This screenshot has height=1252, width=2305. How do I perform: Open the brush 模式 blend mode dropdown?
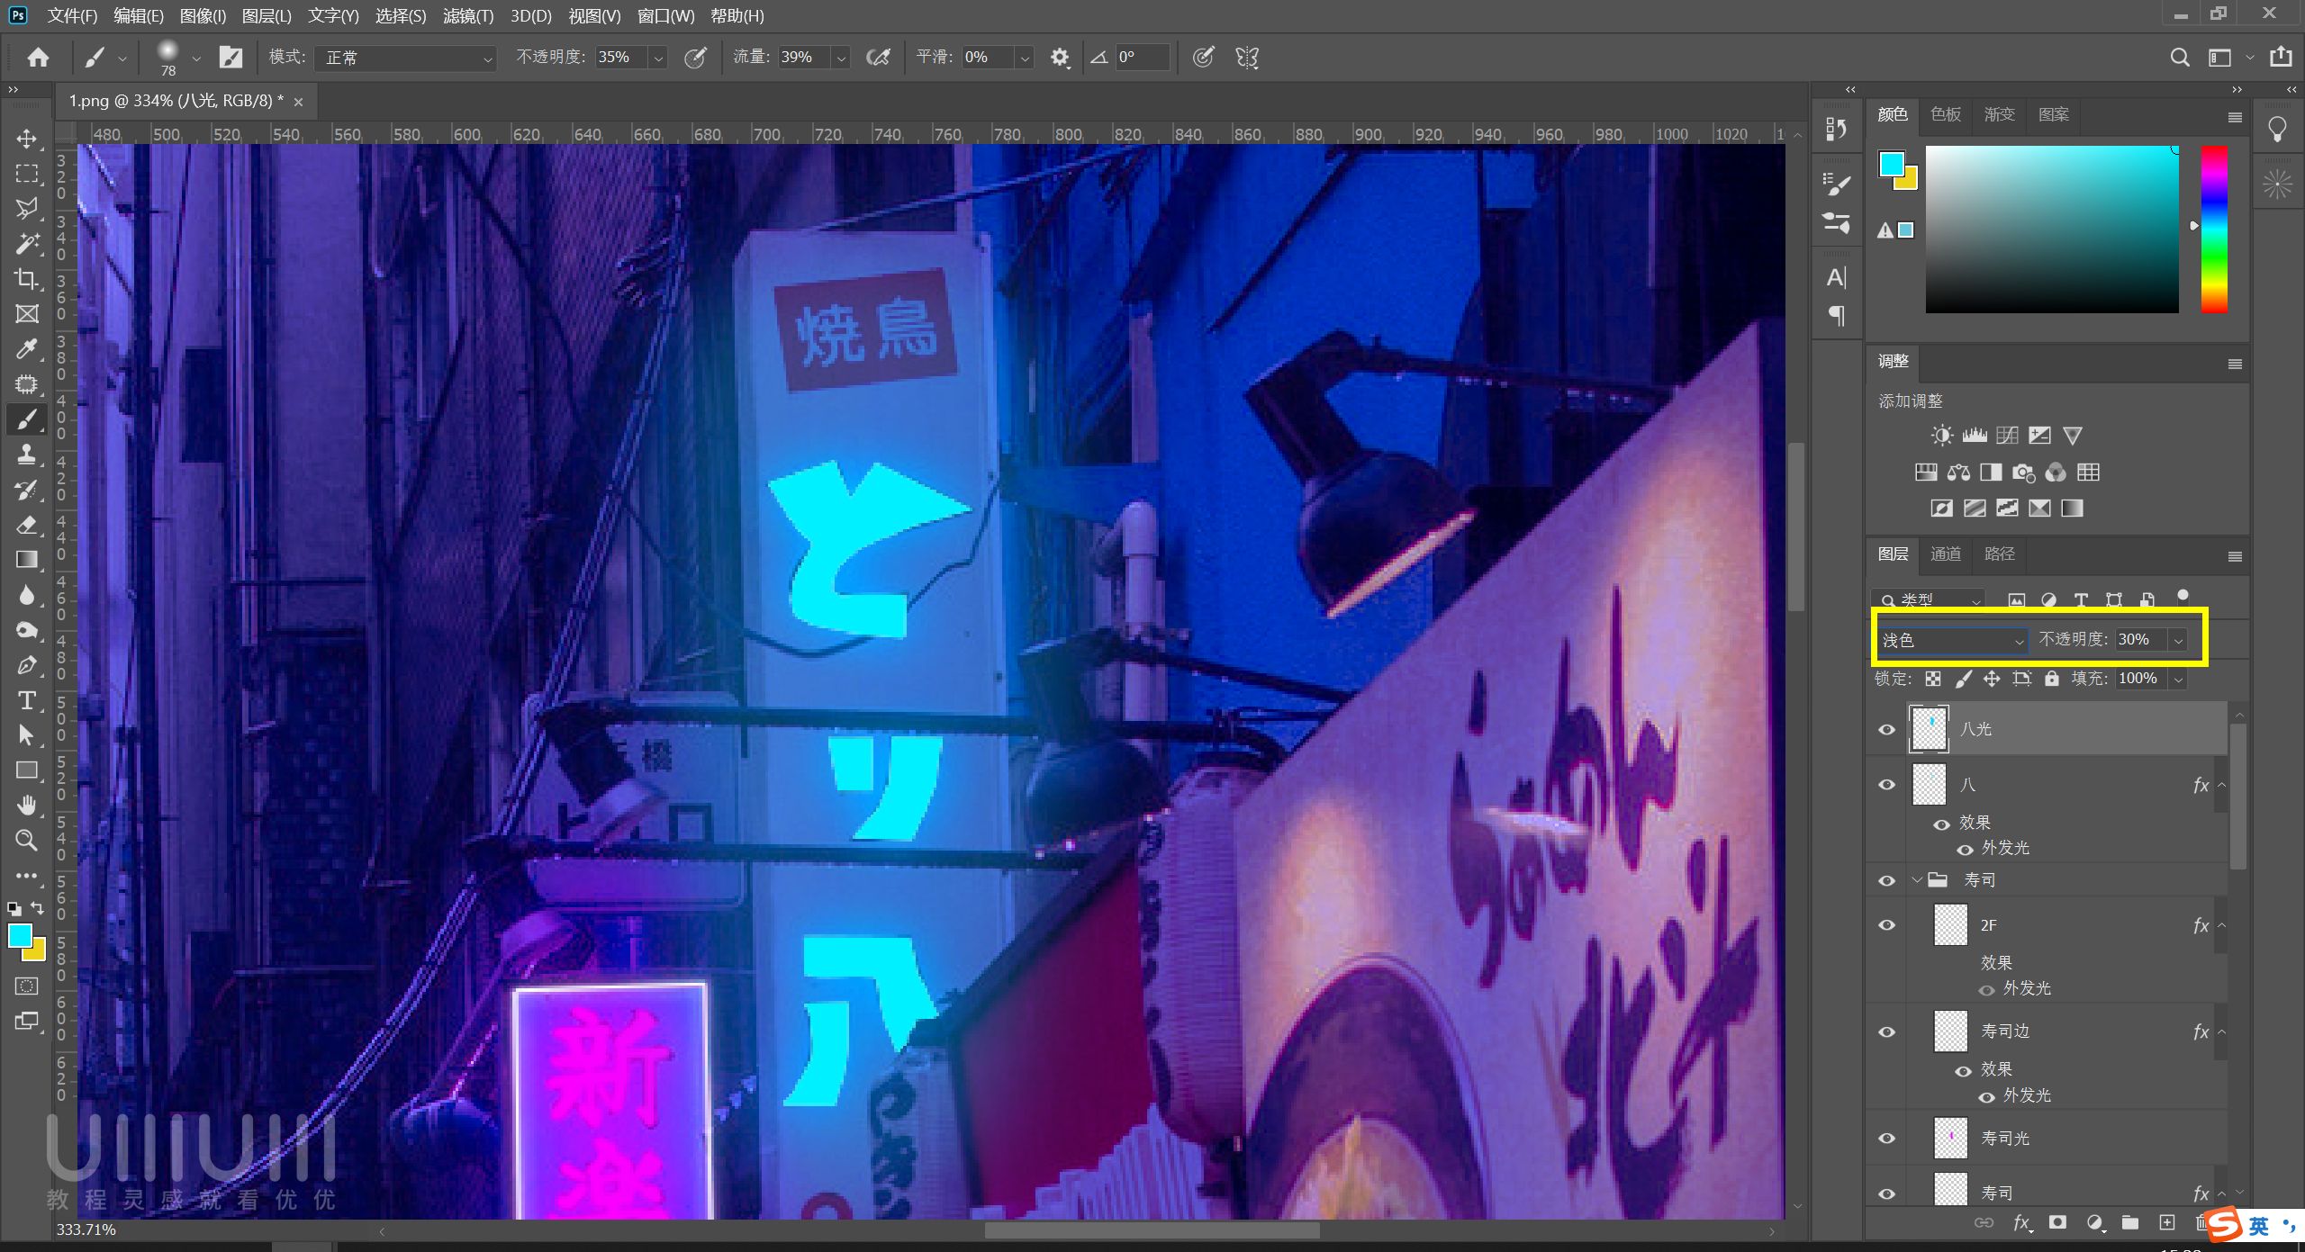point(404,58)
